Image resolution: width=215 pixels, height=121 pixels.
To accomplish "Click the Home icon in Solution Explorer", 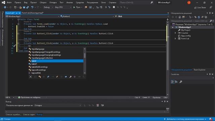I will coord(180,17).
